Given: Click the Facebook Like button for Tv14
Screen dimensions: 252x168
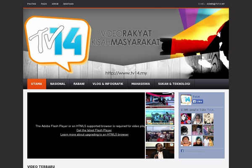Looking at the screenshot, I should coord(198,102).
